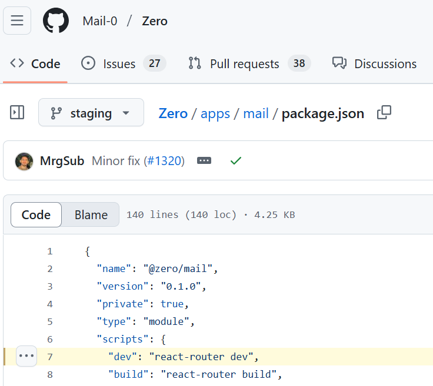The width and height of the screenshot is (433, 386).
Task: Open the staging branch selector dropdown
Action: (91, 112)
